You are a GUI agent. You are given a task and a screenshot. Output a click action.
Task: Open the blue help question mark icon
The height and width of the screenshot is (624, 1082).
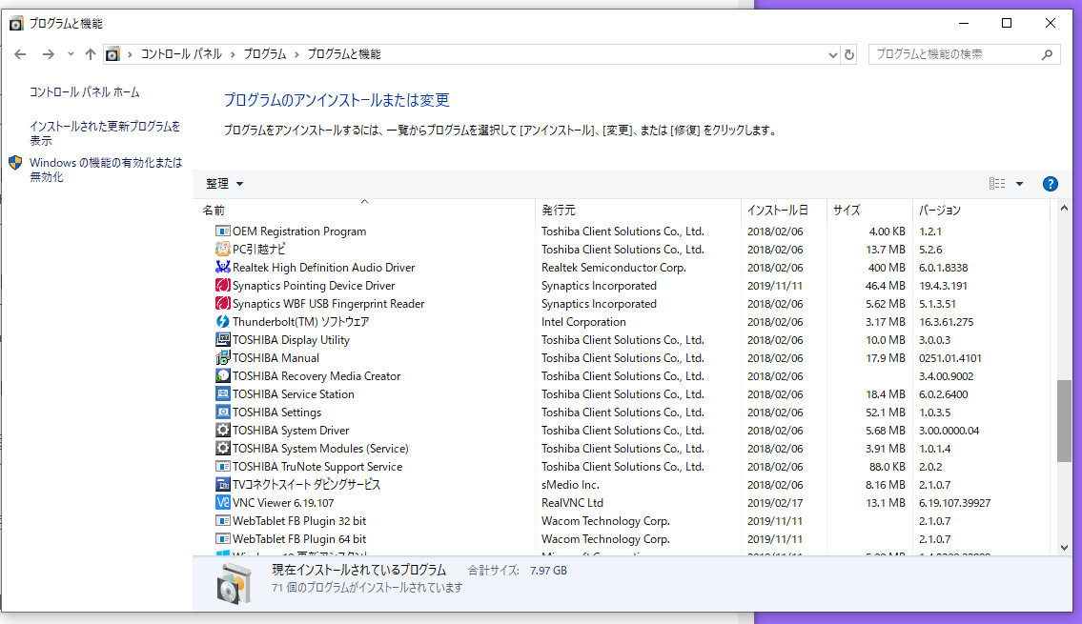1051,184
